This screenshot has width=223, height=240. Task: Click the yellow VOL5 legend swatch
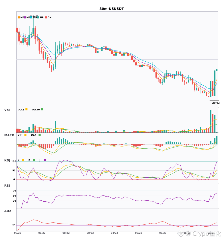26,109
